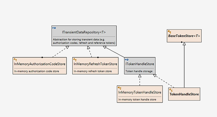Screen dimensions: 217x117
Task: Click the connector dot below BaseTokenStore<T>
Action: coord(181,42)
